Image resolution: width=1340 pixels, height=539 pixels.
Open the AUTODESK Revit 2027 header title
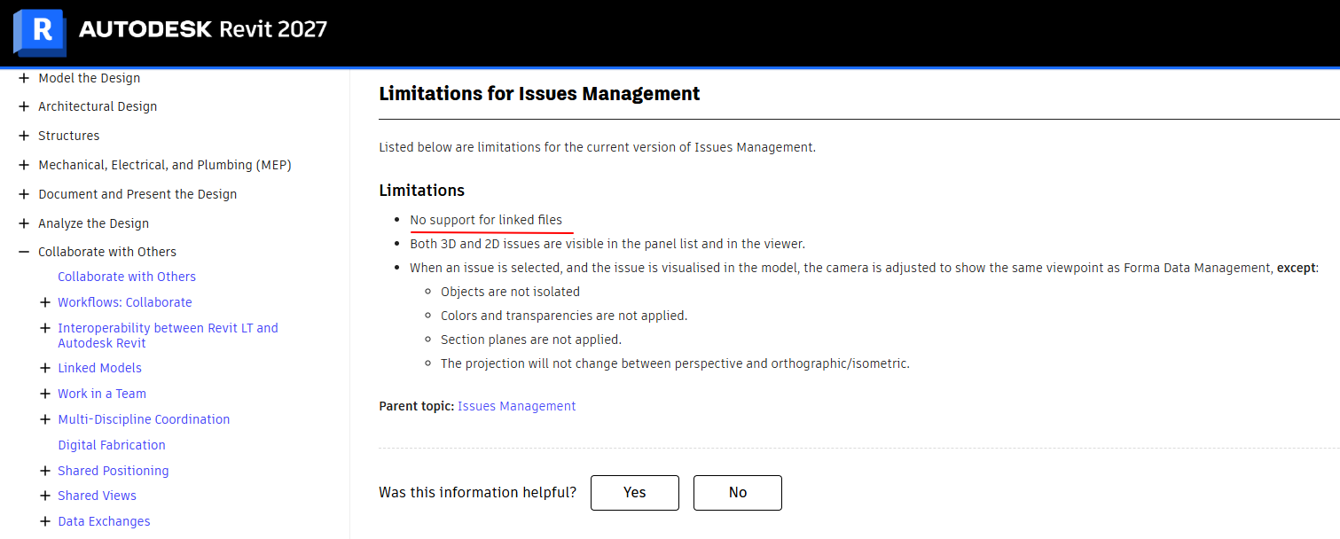coord(203,29)
